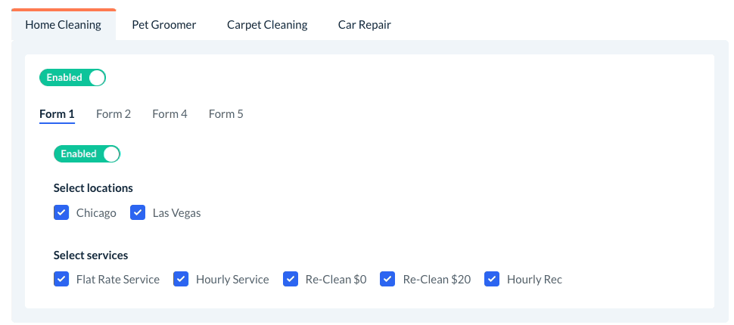Deselect the Flat Rate Service checkbox

coord(61,279)
